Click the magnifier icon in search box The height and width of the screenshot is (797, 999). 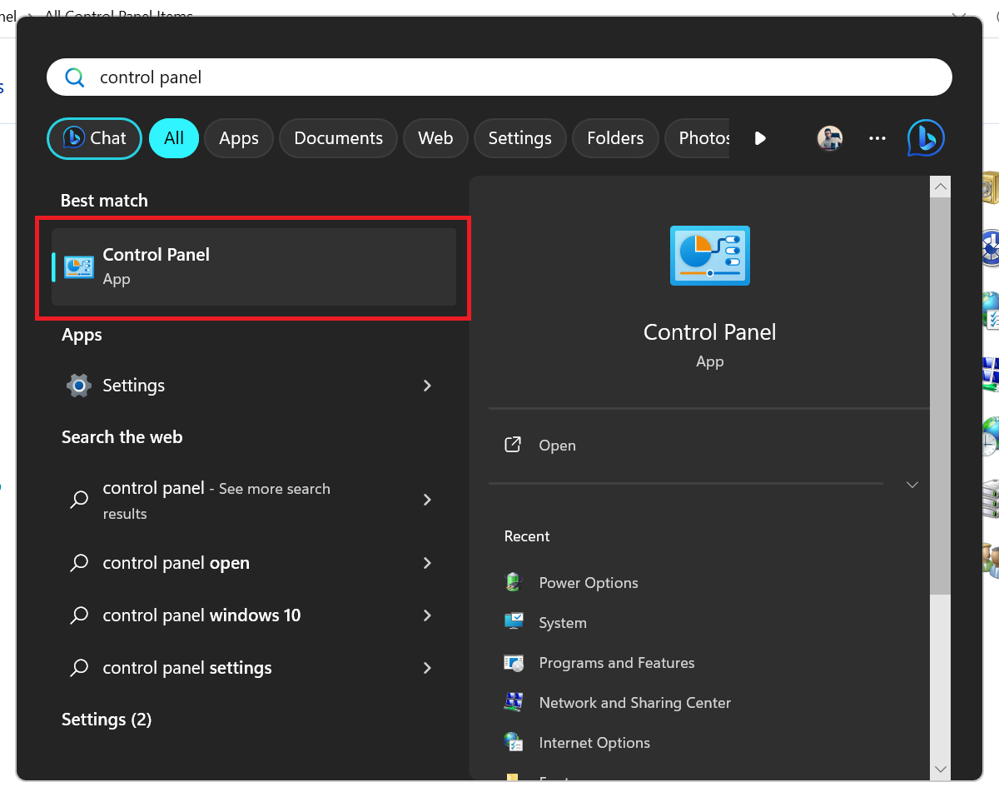coord(74,77)
